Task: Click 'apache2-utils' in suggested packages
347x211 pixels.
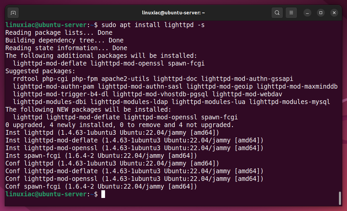Action: tap(125, 79)
